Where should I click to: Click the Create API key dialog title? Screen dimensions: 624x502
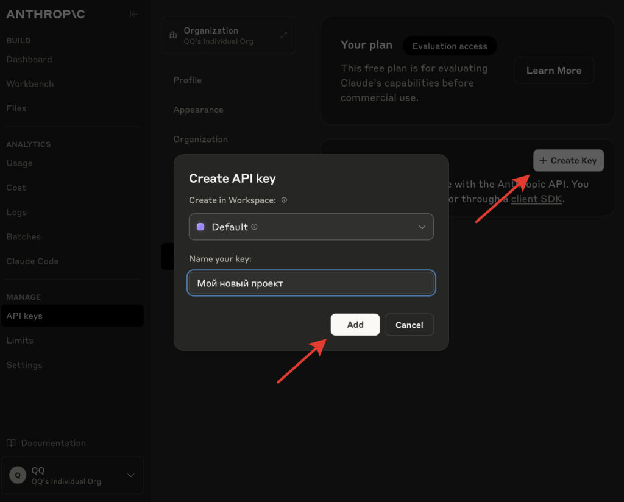pyautogui.click(x=232, y=179)
